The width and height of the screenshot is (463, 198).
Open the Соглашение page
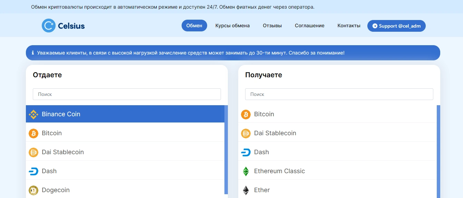coord(310,26)
